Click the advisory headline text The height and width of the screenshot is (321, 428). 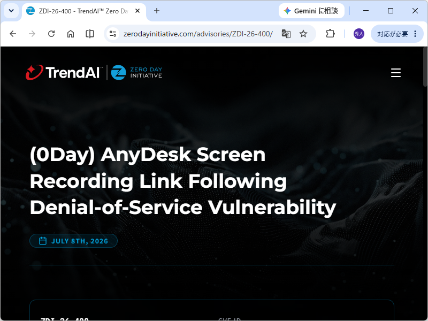coord(183,181)
